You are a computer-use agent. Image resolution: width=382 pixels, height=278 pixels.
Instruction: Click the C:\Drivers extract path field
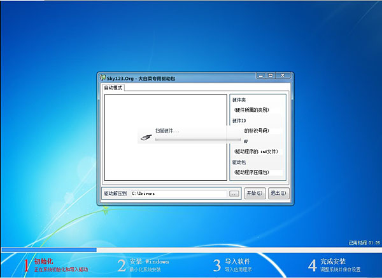point(178,193)
